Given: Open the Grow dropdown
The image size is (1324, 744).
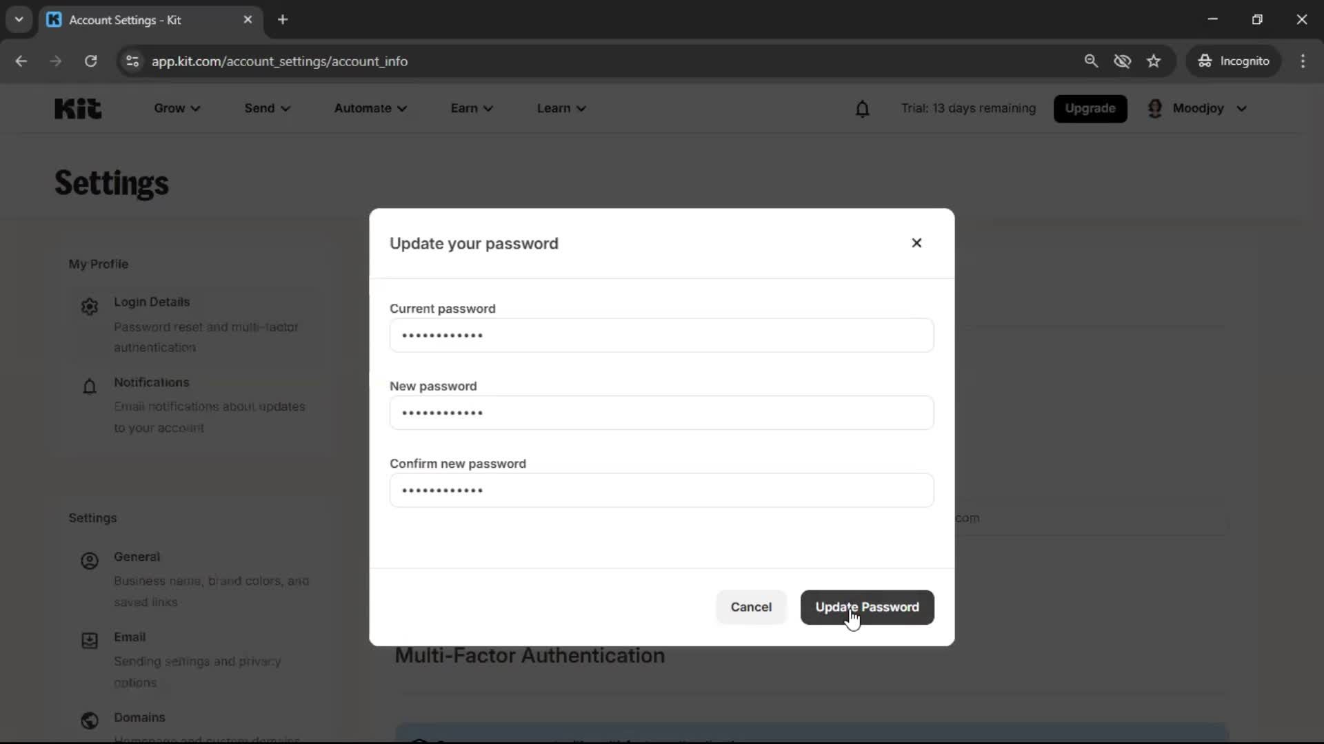Looking at the screenshot, I should 176,108.
